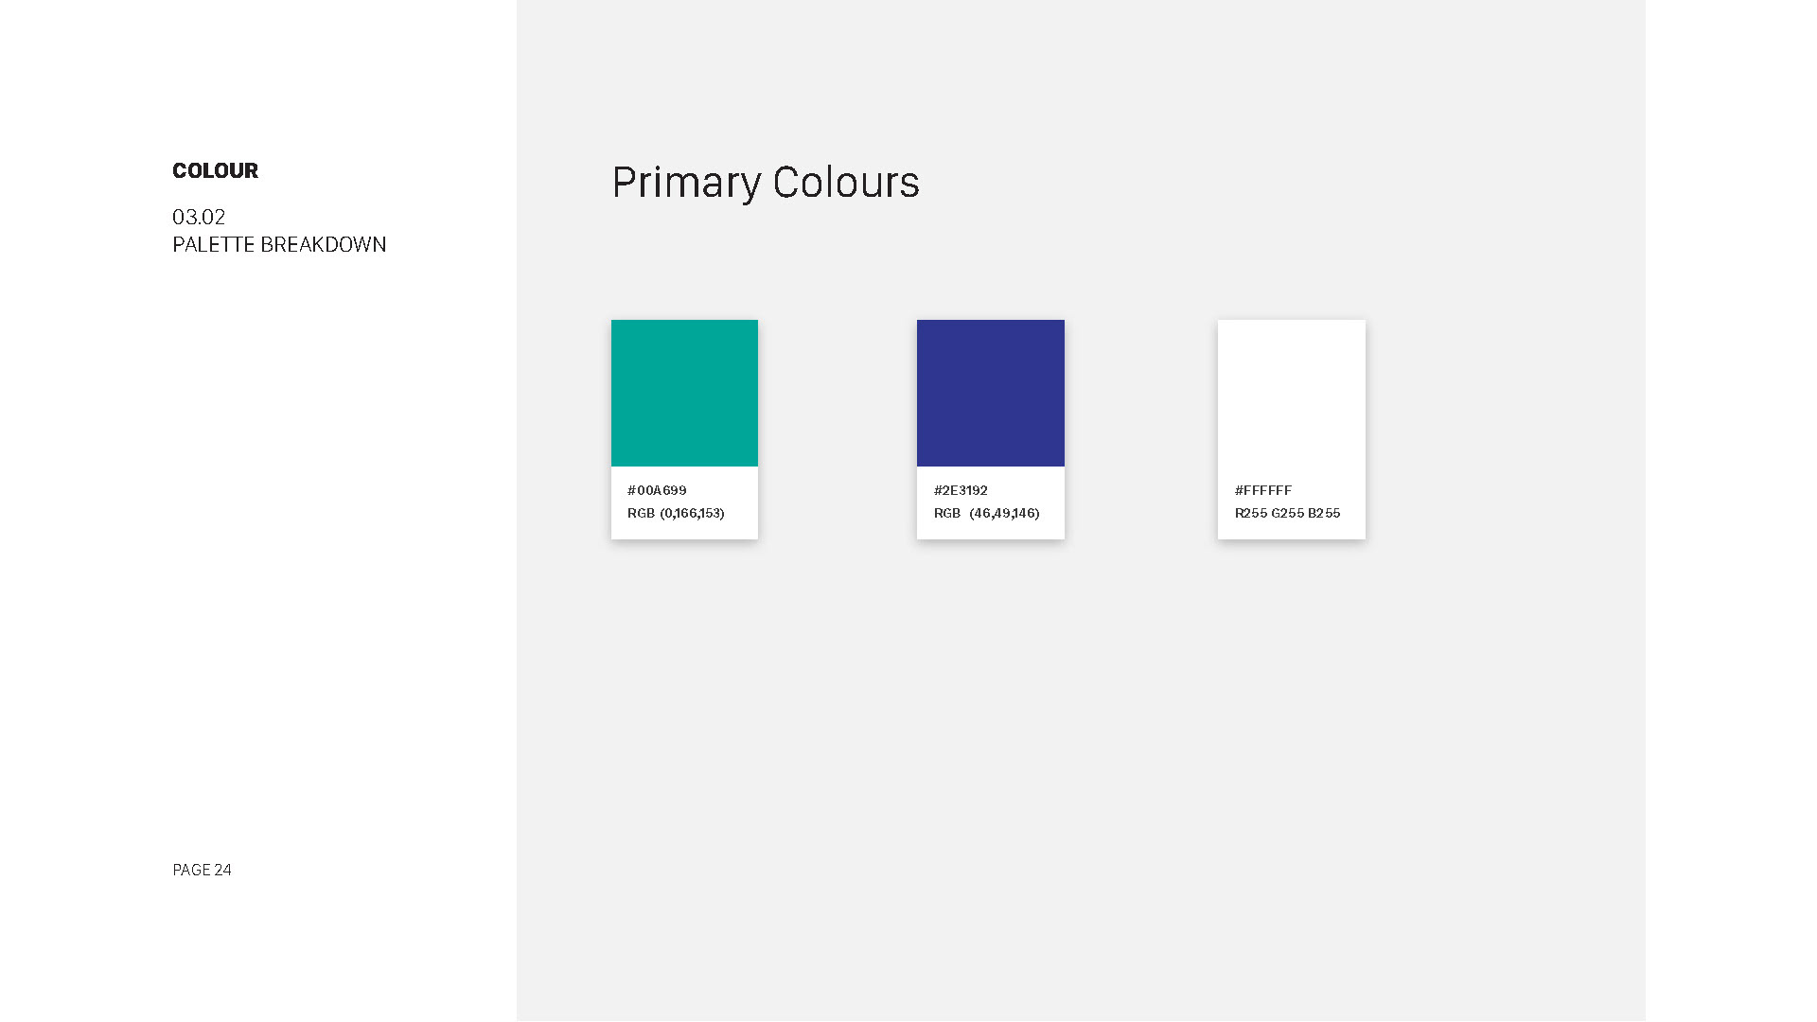Click the #FFFFFF hex code label
The image size is (1817, 1022).
1263,490
